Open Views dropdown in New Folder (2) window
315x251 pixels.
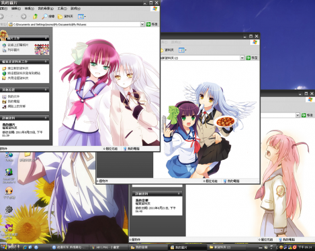coord(182,50)
